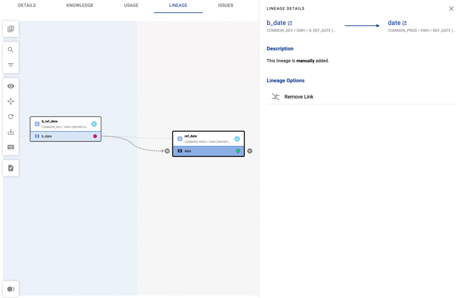
Task: Close the Lineage Details panel
Action: tap(451, 9)
